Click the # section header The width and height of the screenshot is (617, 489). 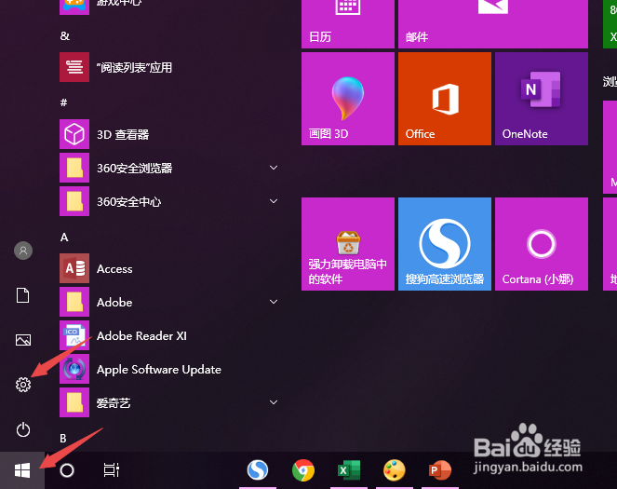63,102
